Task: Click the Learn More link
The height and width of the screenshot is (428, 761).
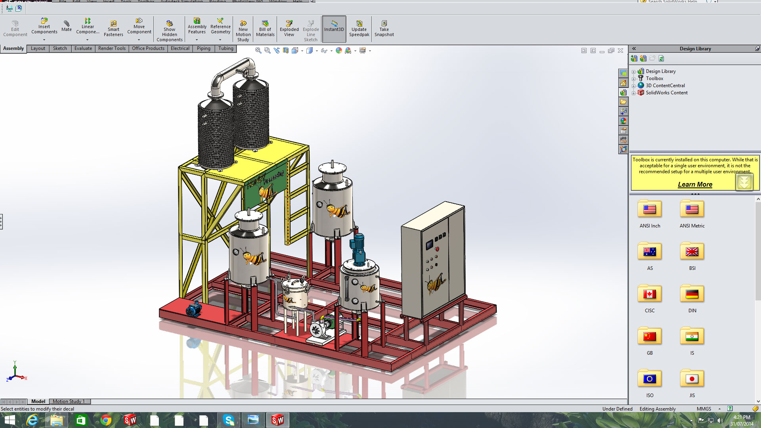Action: (x=694, y=184)
